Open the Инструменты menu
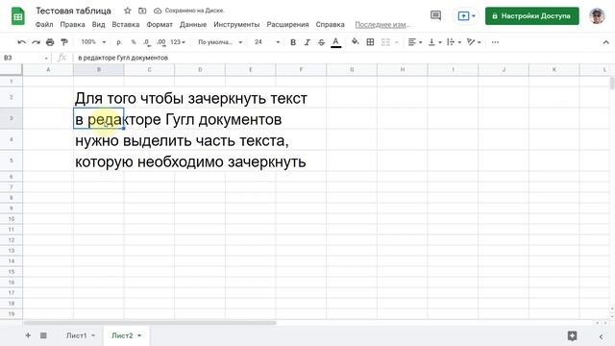 pyautogui.click(x=236, y=24)
